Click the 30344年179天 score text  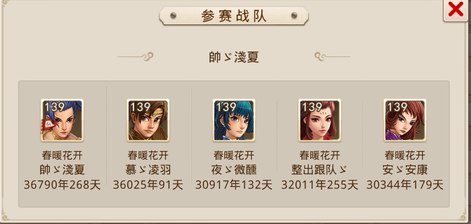pos(405,185)
